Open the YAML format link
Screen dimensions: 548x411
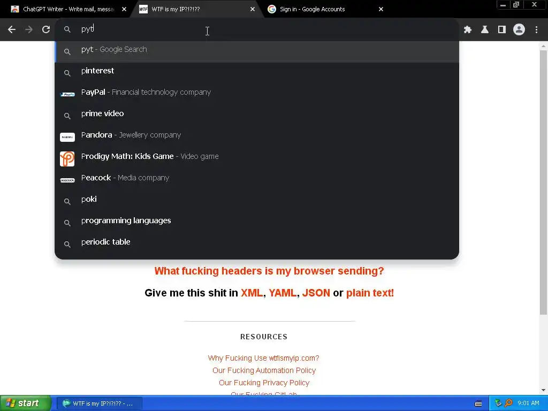coord(283,293)
